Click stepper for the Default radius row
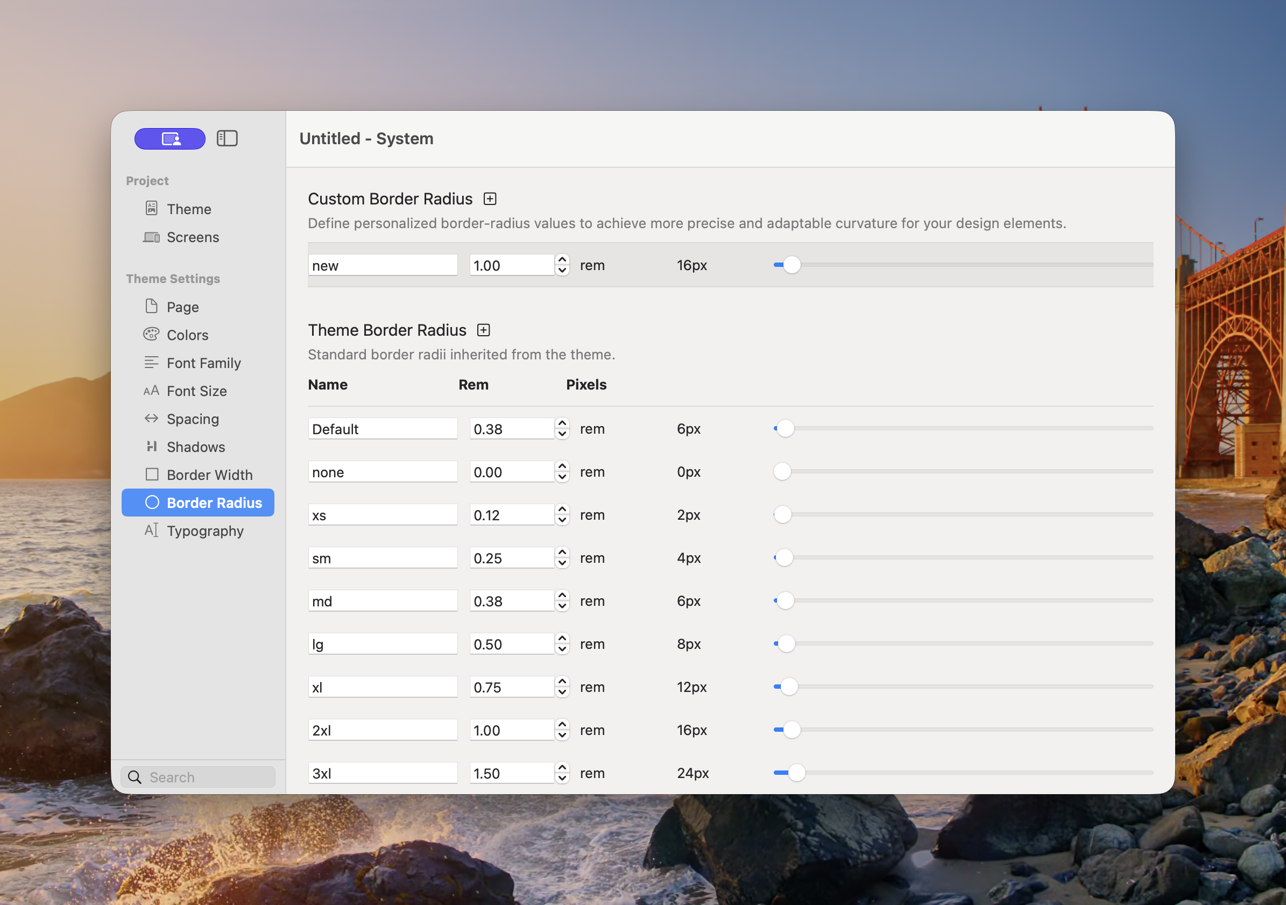1286x905 pixels. coord(562,428)
